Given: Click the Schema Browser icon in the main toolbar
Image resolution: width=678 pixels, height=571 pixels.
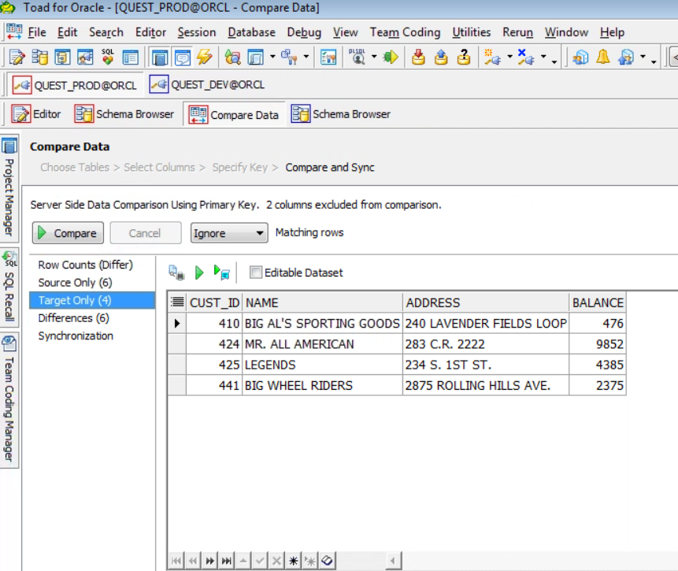Looking at the screenshot, I should pyautogui.click(x=40, y=57).
